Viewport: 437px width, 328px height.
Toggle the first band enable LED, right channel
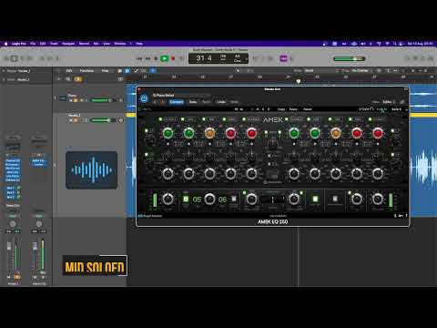pos(286,119)
